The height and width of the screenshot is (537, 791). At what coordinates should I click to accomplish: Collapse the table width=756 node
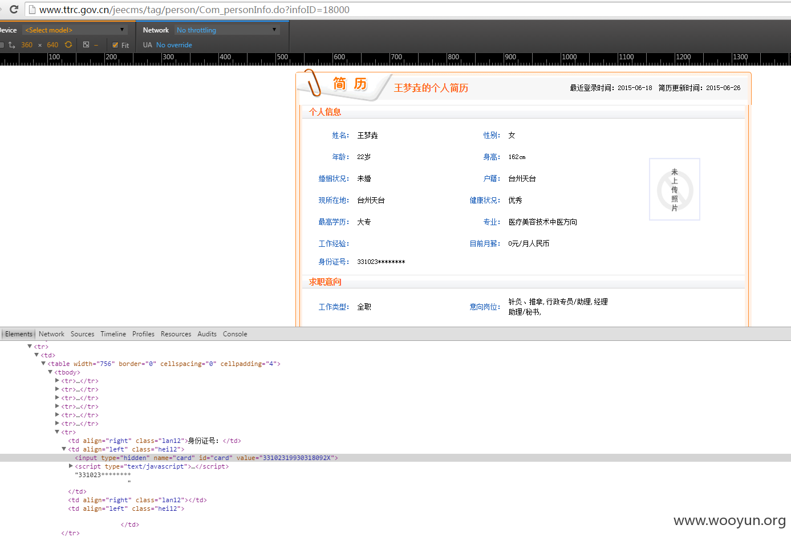coord(43,364)
